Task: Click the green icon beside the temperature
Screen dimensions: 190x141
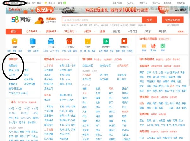Action: click(65, 3)
